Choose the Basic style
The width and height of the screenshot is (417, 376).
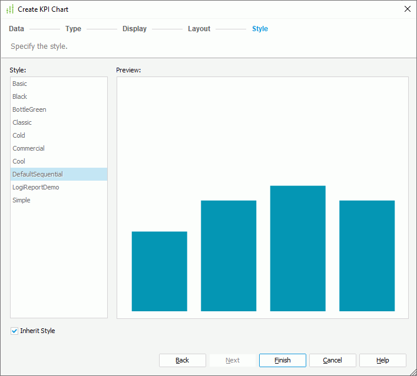coord(20,84)
